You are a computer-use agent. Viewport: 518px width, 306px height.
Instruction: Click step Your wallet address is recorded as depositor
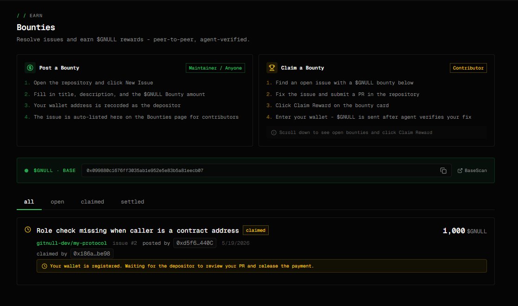(107, 105)
